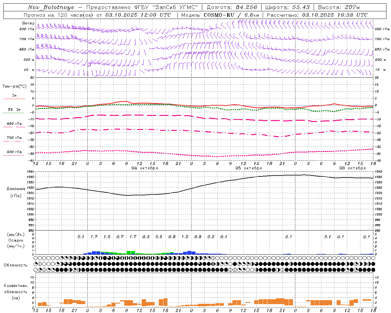Screen dimensions: 391x313
Task: Click the Осадки panel label
Action: pos(16,240)
